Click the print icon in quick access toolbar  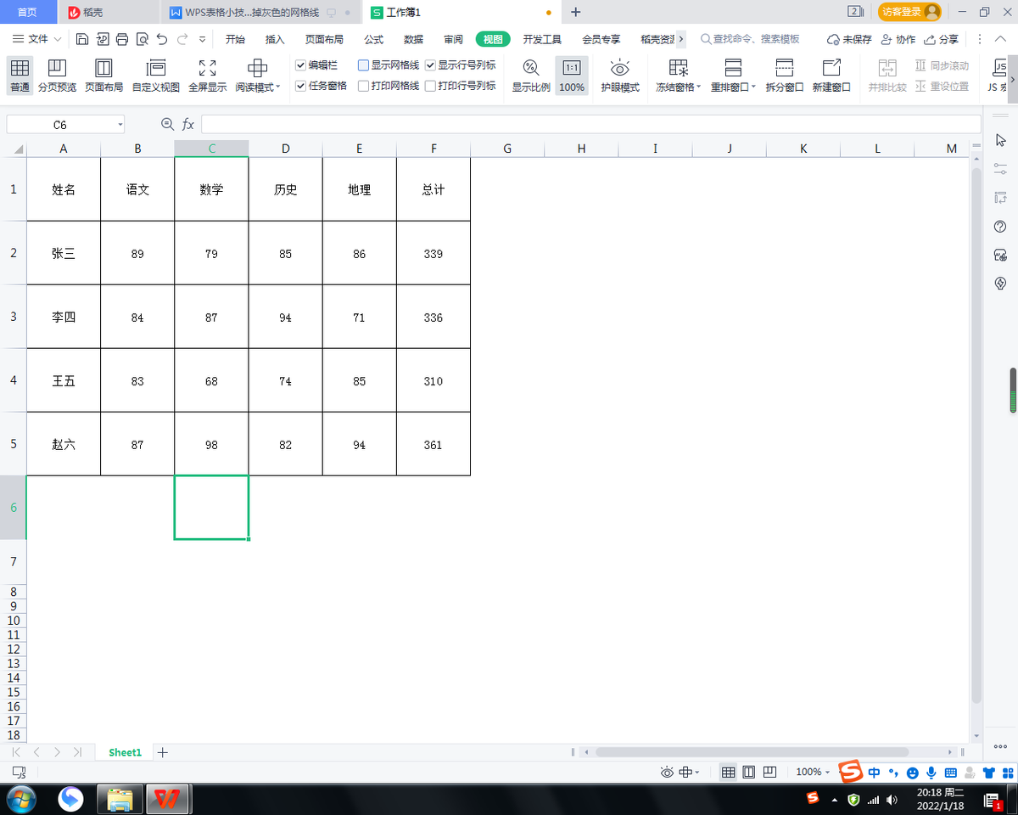[x=122, y=39]
